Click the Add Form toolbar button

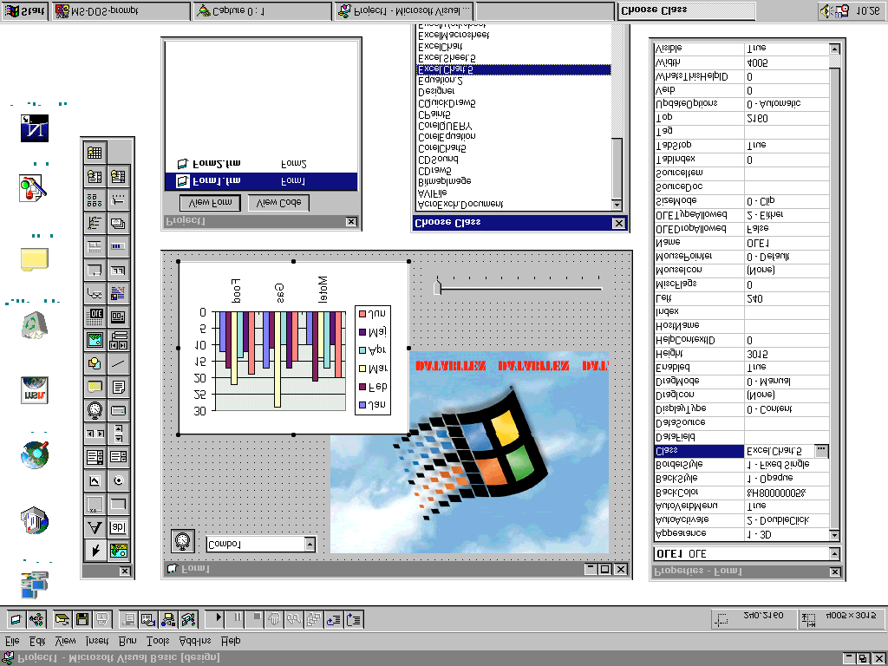[16, 619]
